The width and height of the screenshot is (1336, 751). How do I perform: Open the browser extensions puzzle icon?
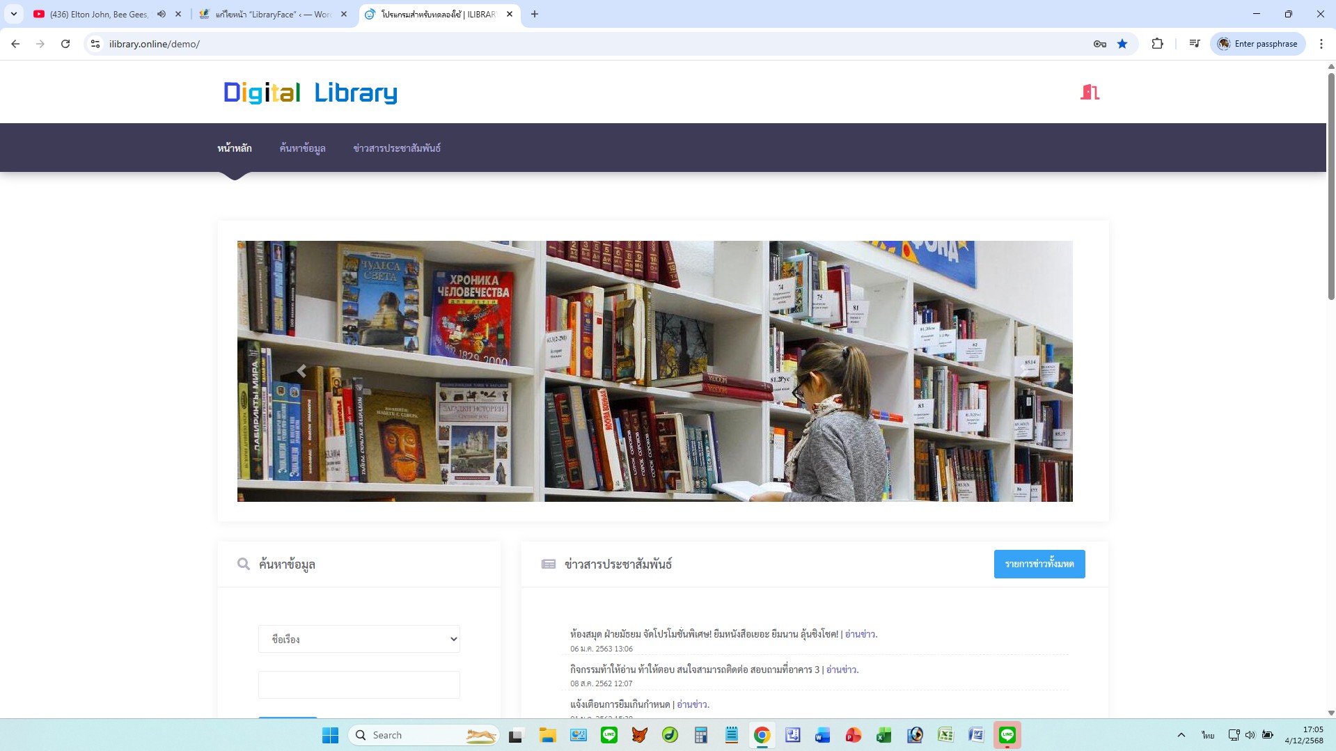point(1157,44)
